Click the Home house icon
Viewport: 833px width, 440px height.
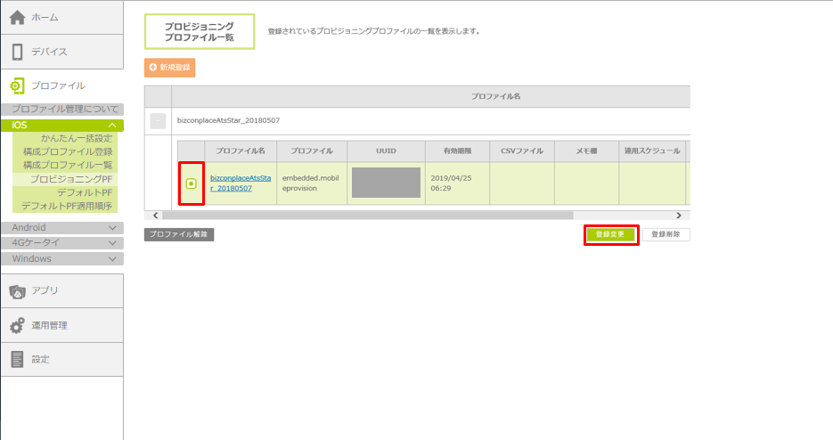click(17, 17)
